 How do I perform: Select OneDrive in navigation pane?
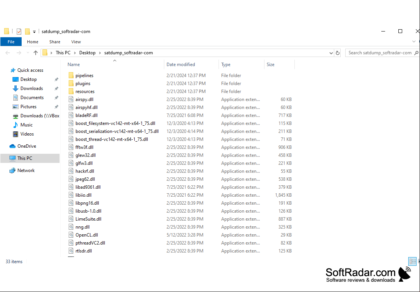tap(27, 146)
